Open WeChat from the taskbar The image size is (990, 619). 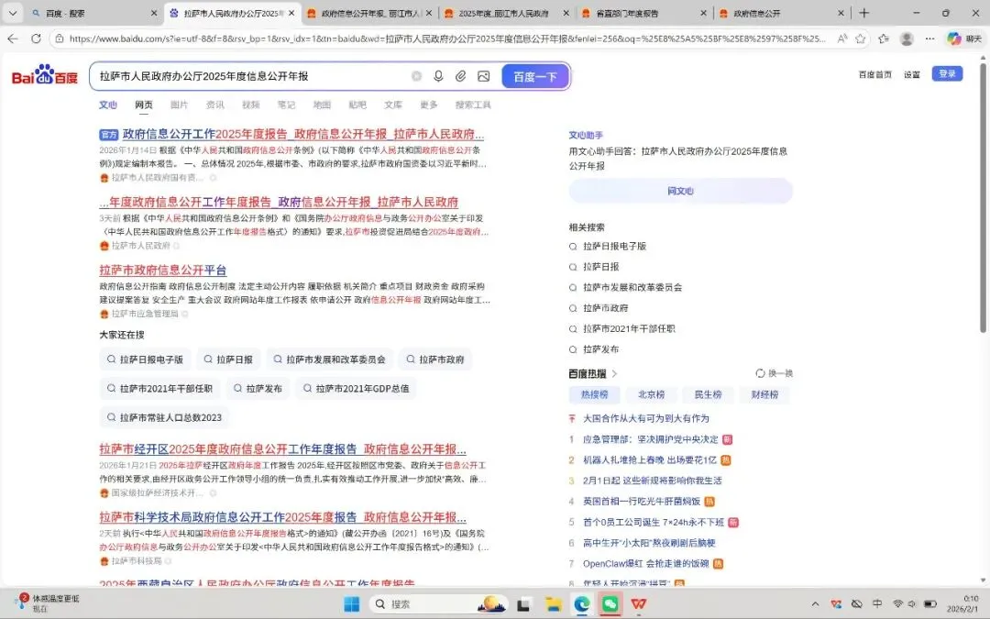pos(610,604)
